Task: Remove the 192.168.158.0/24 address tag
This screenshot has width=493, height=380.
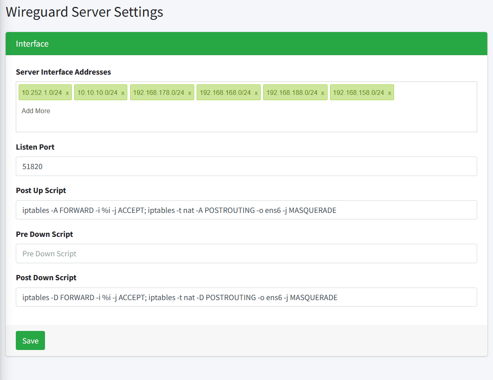Action: click(x=389, y=93)
